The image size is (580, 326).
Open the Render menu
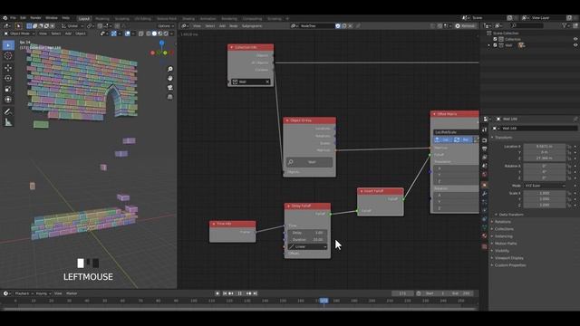point(35,18)
